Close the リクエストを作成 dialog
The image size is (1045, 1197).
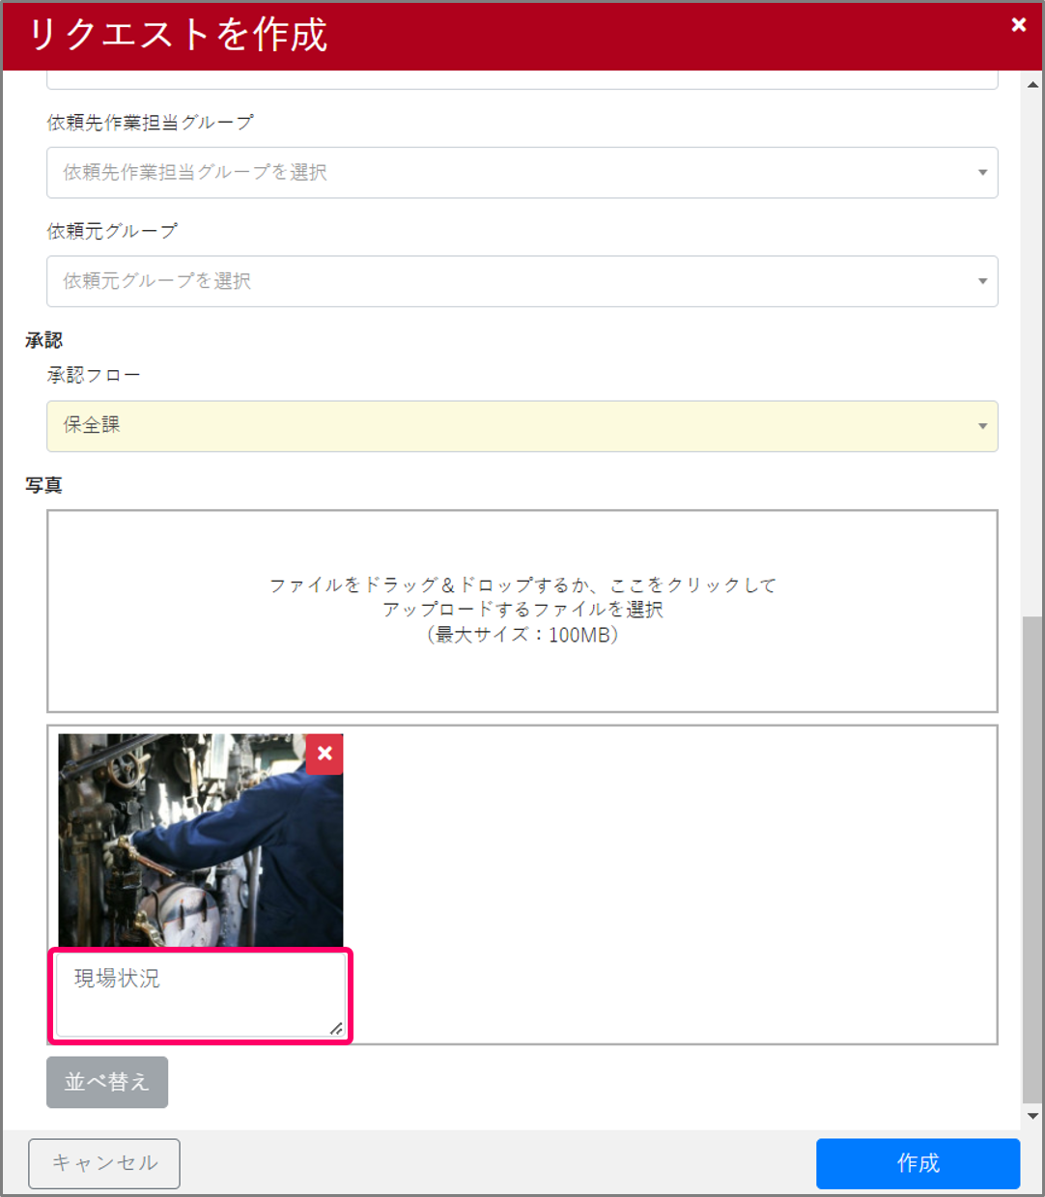click(1019, 24)
